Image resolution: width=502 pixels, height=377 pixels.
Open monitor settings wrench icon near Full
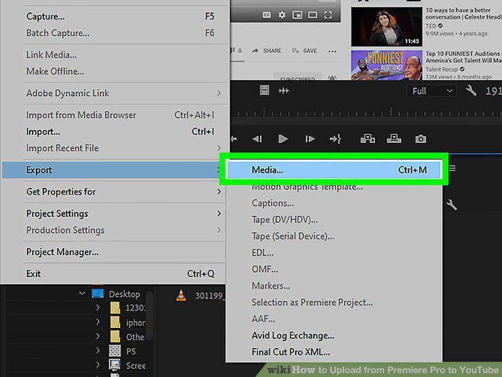tap(471, 90)
